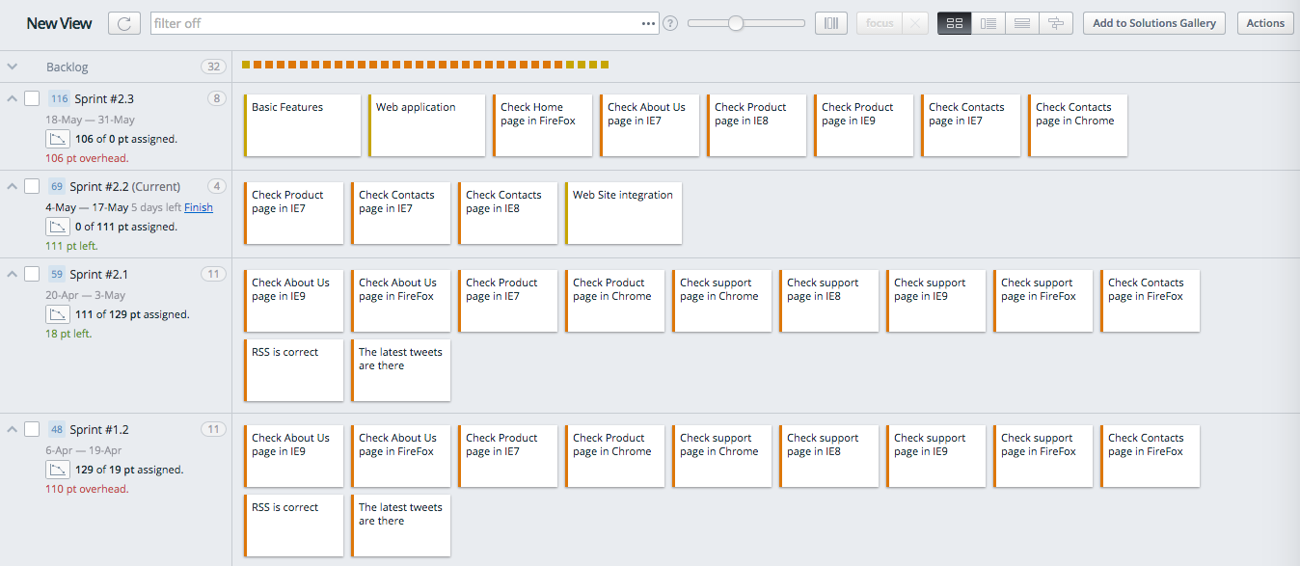Switch to detailed list view icon
Screen dimensions: 1300x566
pyautogui.click(x=989, y=23)
